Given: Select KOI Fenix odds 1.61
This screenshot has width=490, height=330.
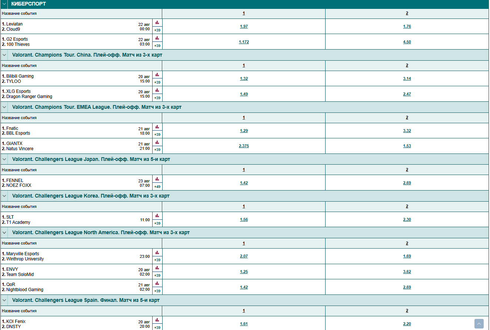Looking at the screenshot, I should [244, 324].
